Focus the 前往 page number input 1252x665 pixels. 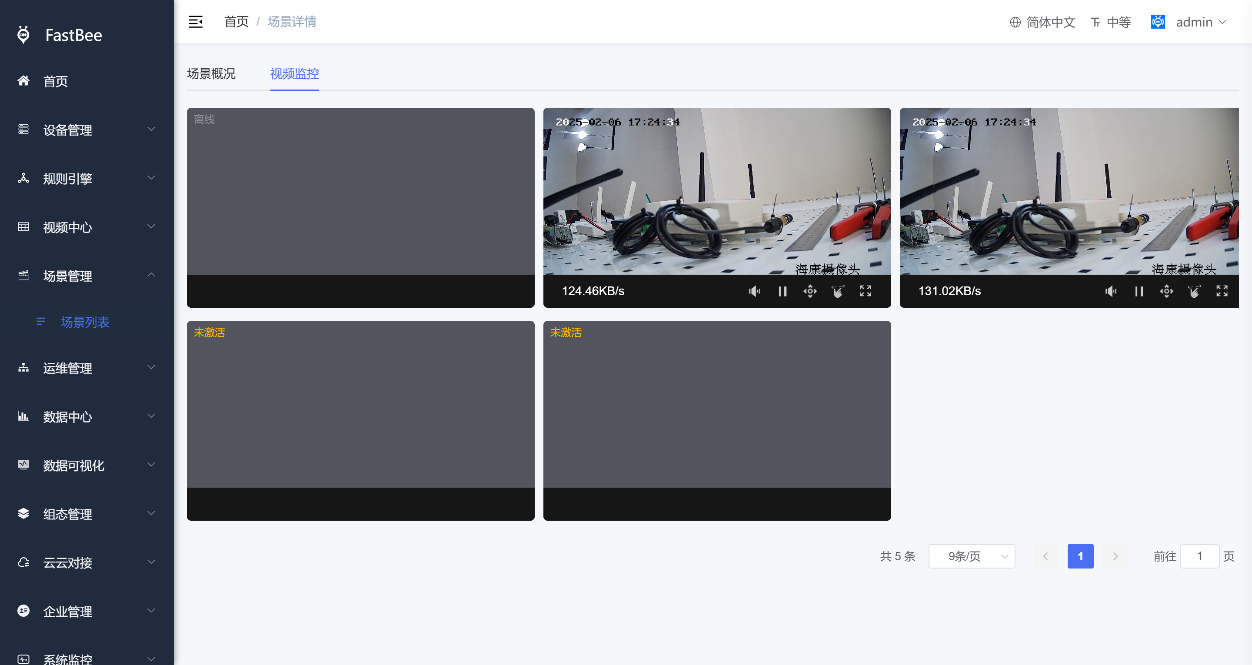pos(1199,556)
